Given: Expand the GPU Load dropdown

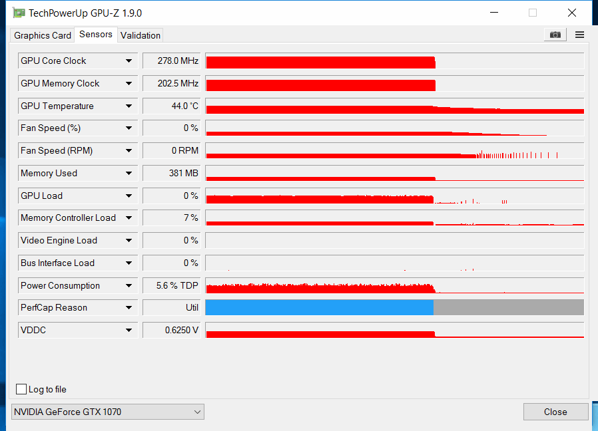Looking at the screenshot, I should coord(129,196).
